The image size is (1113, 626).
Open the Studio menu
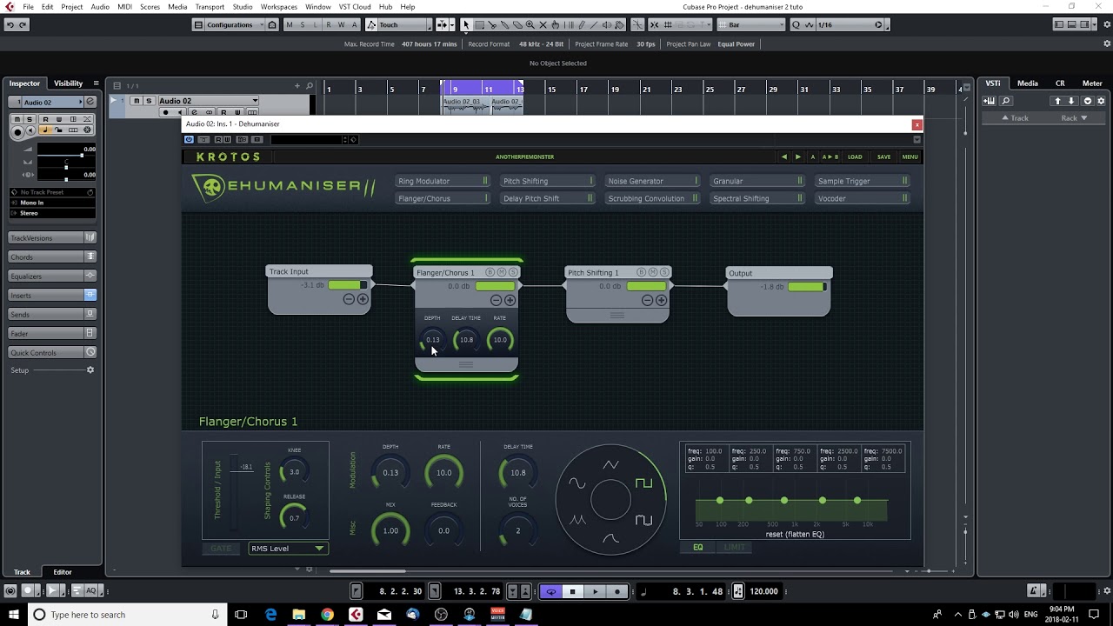(243, 7)
